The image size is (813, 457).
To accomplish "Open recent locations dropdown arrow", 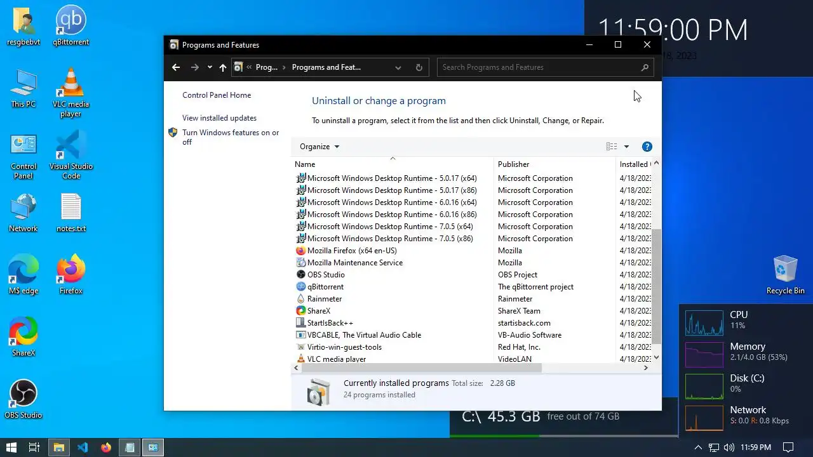I will [210, 67].
